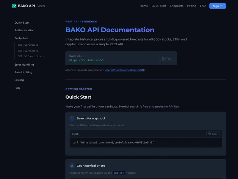This screenshot has width=238, height=179.
Task: Click the 'Get historical prices' step title
Action: [x=91, y=166]
